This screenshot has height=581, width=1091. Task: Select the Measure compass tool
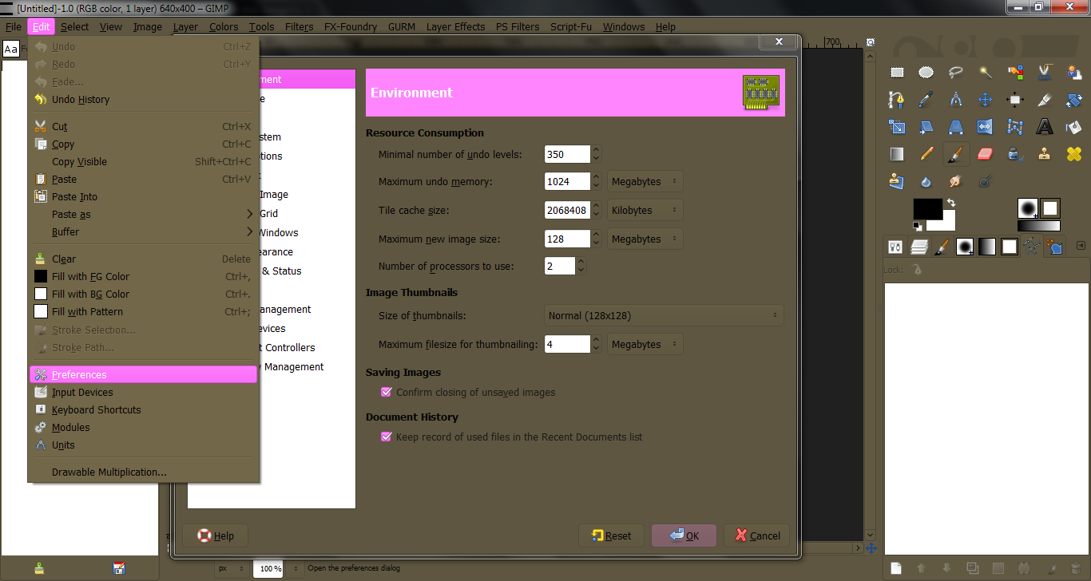click(955, 100)
